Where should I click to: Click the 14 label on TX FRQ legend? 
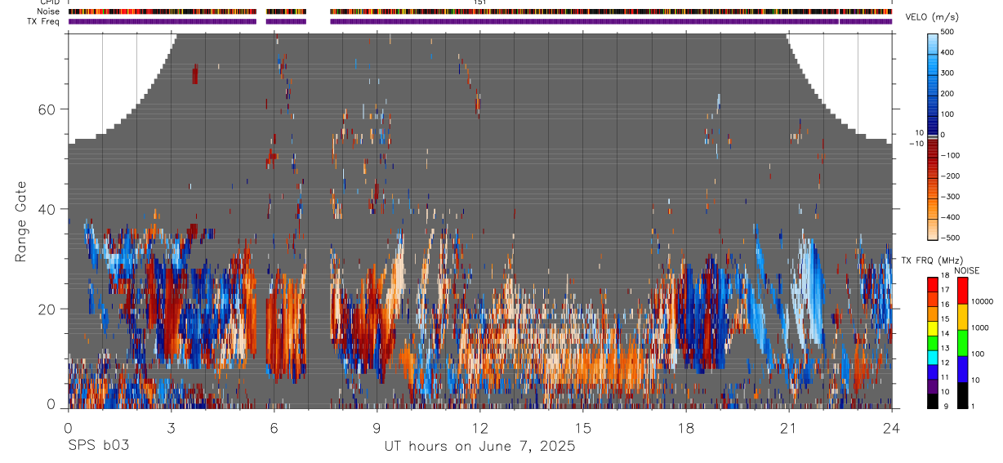[945, 333]
